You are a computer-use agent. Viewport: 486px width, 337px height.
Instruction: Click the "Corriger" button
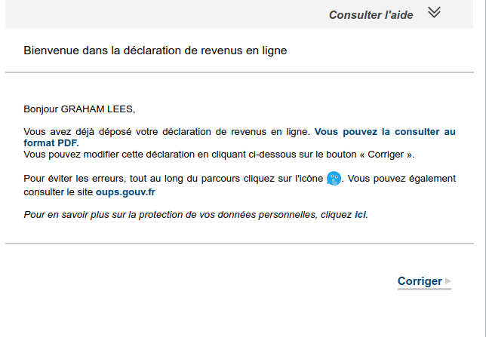pos(420,281)
